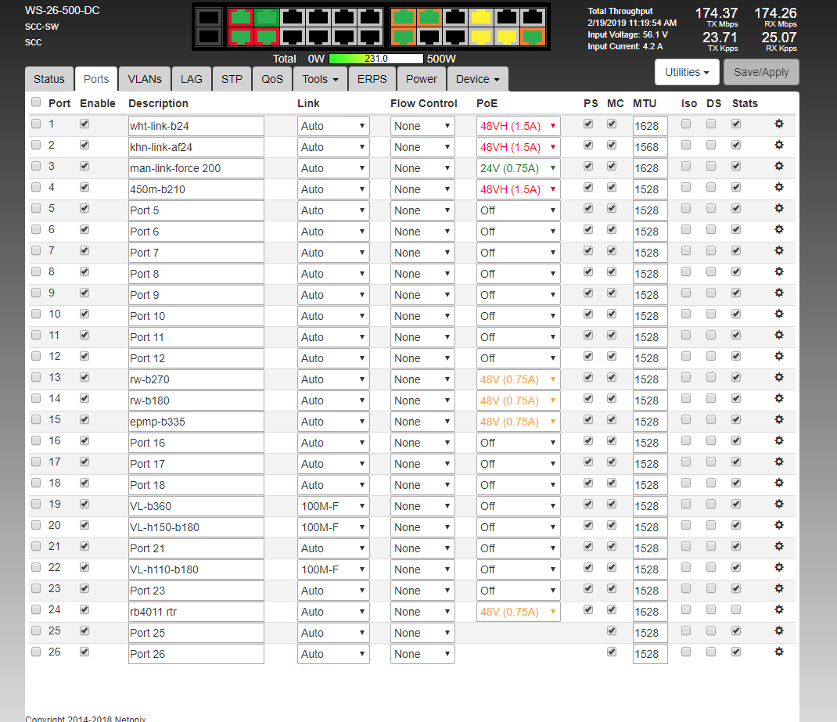Toggle Stats checkbox for port 24
This screenshot has width=837, height=722.
736,609
